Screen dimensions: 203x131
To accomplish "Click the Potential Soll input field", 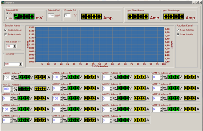I will (51, 16).
